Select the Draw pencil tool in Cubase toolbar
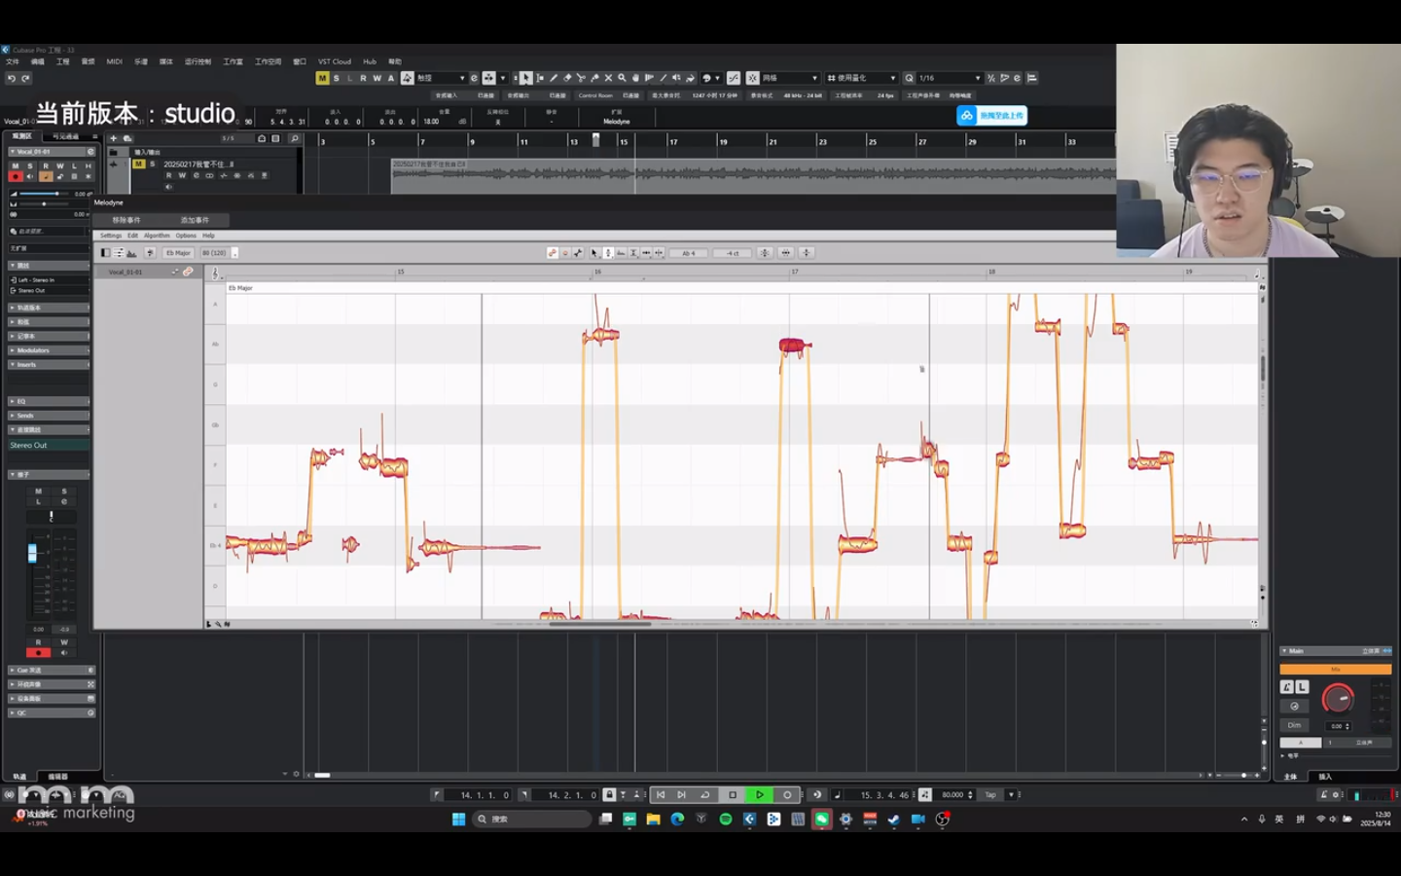The height and width of the screenshot is (876, 1401). (554, 78)
